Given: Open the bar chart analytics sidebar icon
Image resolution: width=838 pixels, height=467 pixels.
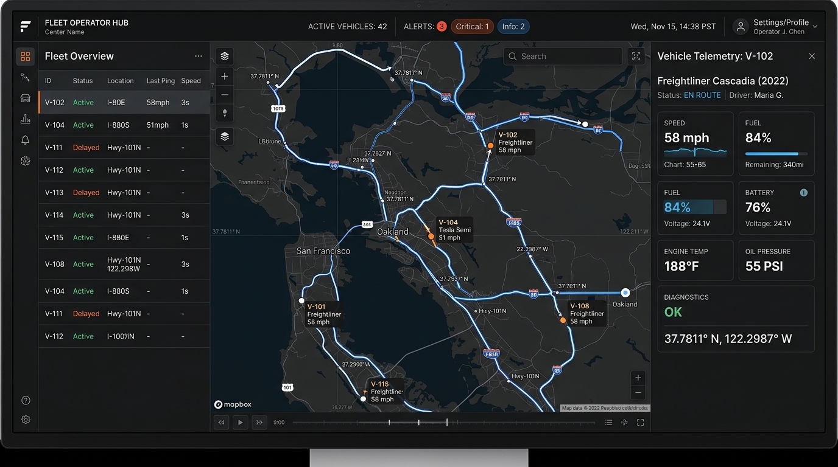Looking at the screenshot, I should 25,119.
